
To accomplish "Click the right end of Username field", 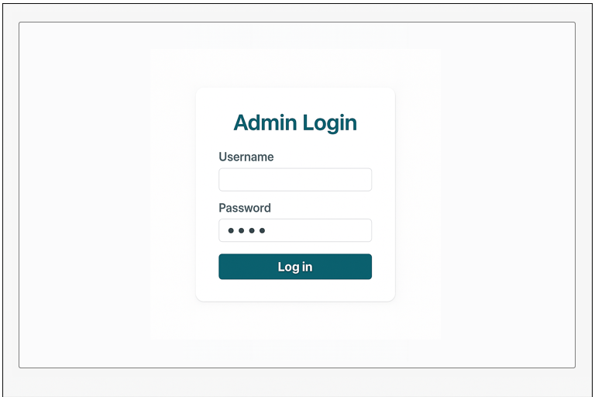I will pyautogui.click(x=363, y=180).
